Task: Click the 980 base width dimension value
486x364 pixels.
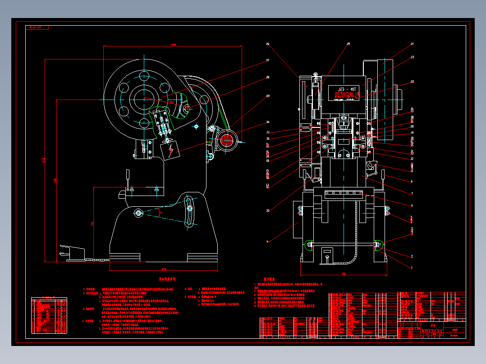Action: tap(344, 274)
